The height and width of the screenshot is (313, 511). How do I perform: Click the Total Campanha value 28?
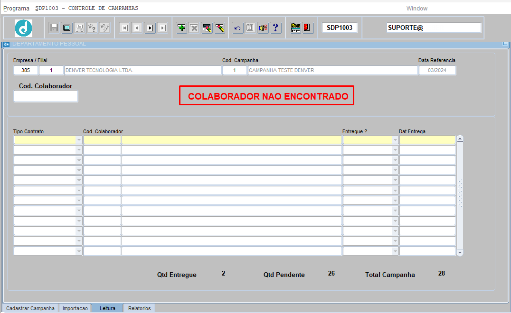click(x=442, y=273)
